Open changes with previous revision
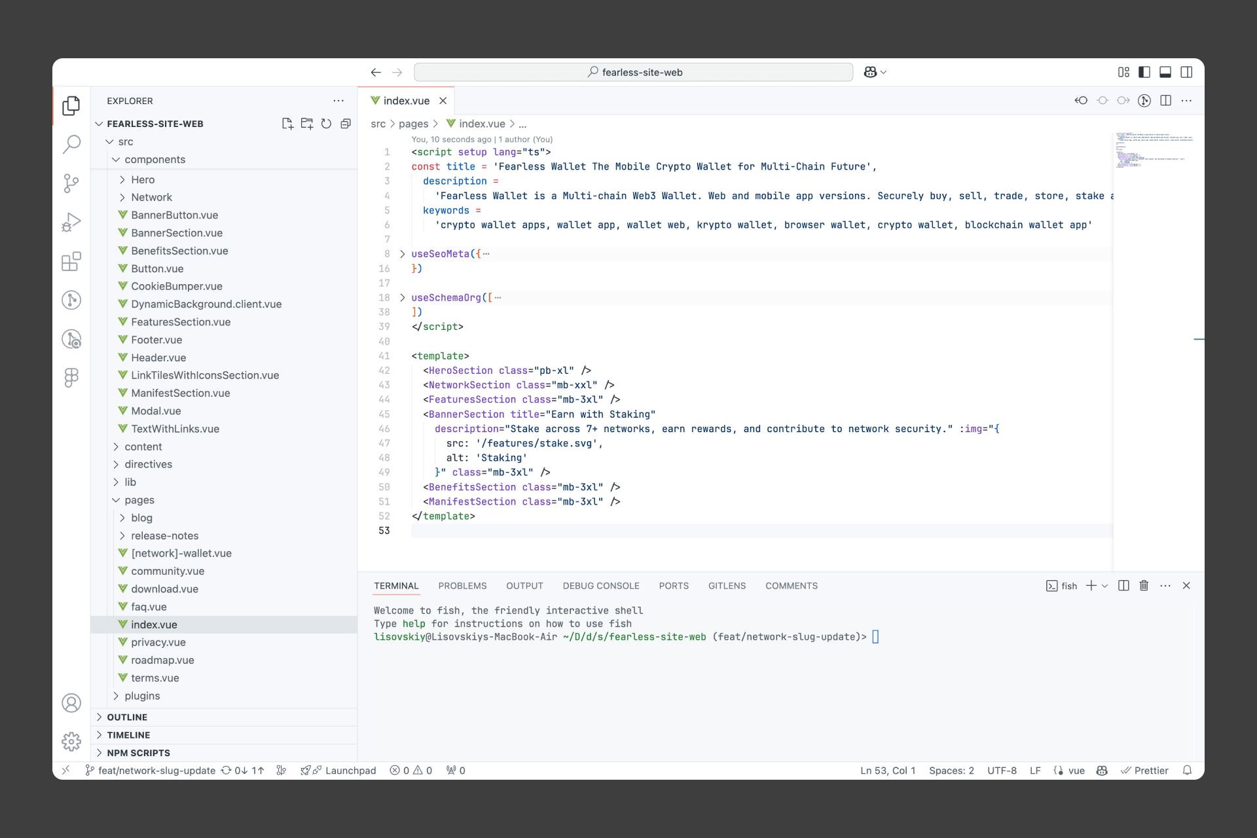The image size is (1257, 838). point(1081,101)
